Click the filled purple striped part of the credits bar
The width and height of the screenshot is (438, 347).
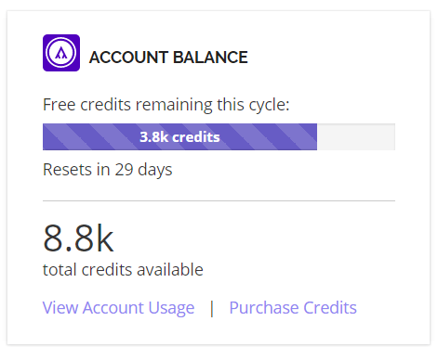[179, 137]
